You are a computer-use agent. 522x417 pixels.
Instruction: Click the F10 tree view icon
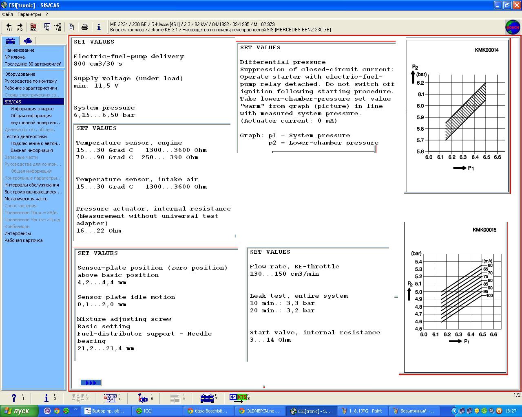58,27
